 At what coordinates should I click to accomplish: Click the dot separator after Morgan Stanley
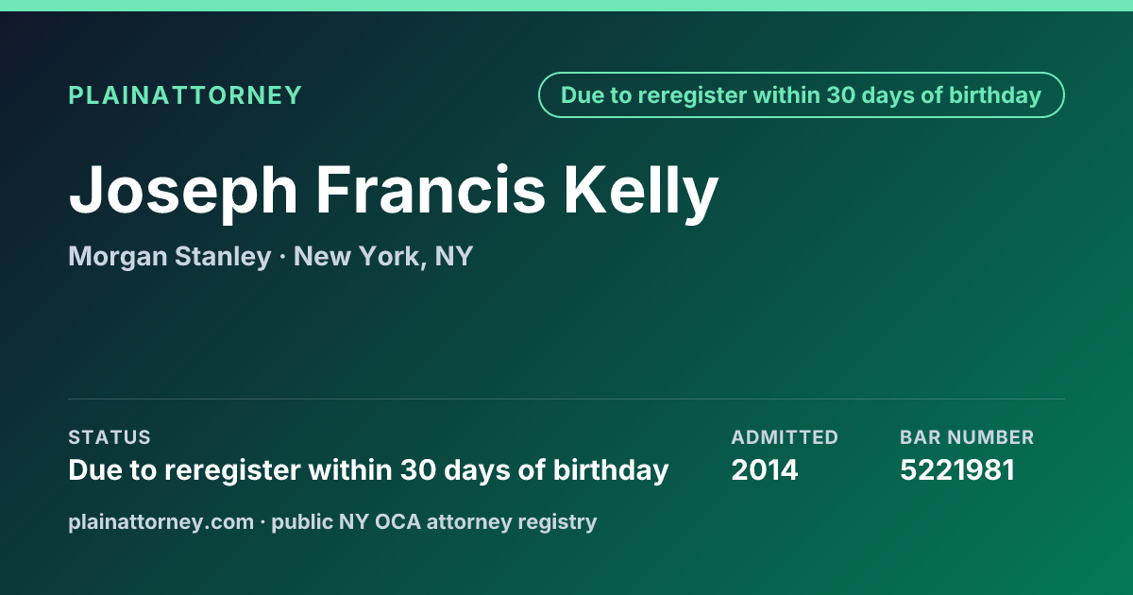282,257
